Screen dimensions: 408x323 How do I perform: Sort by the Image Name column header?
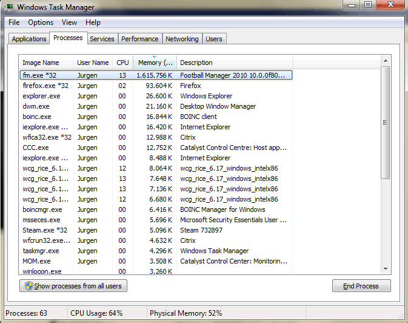(x=46, y=63)
